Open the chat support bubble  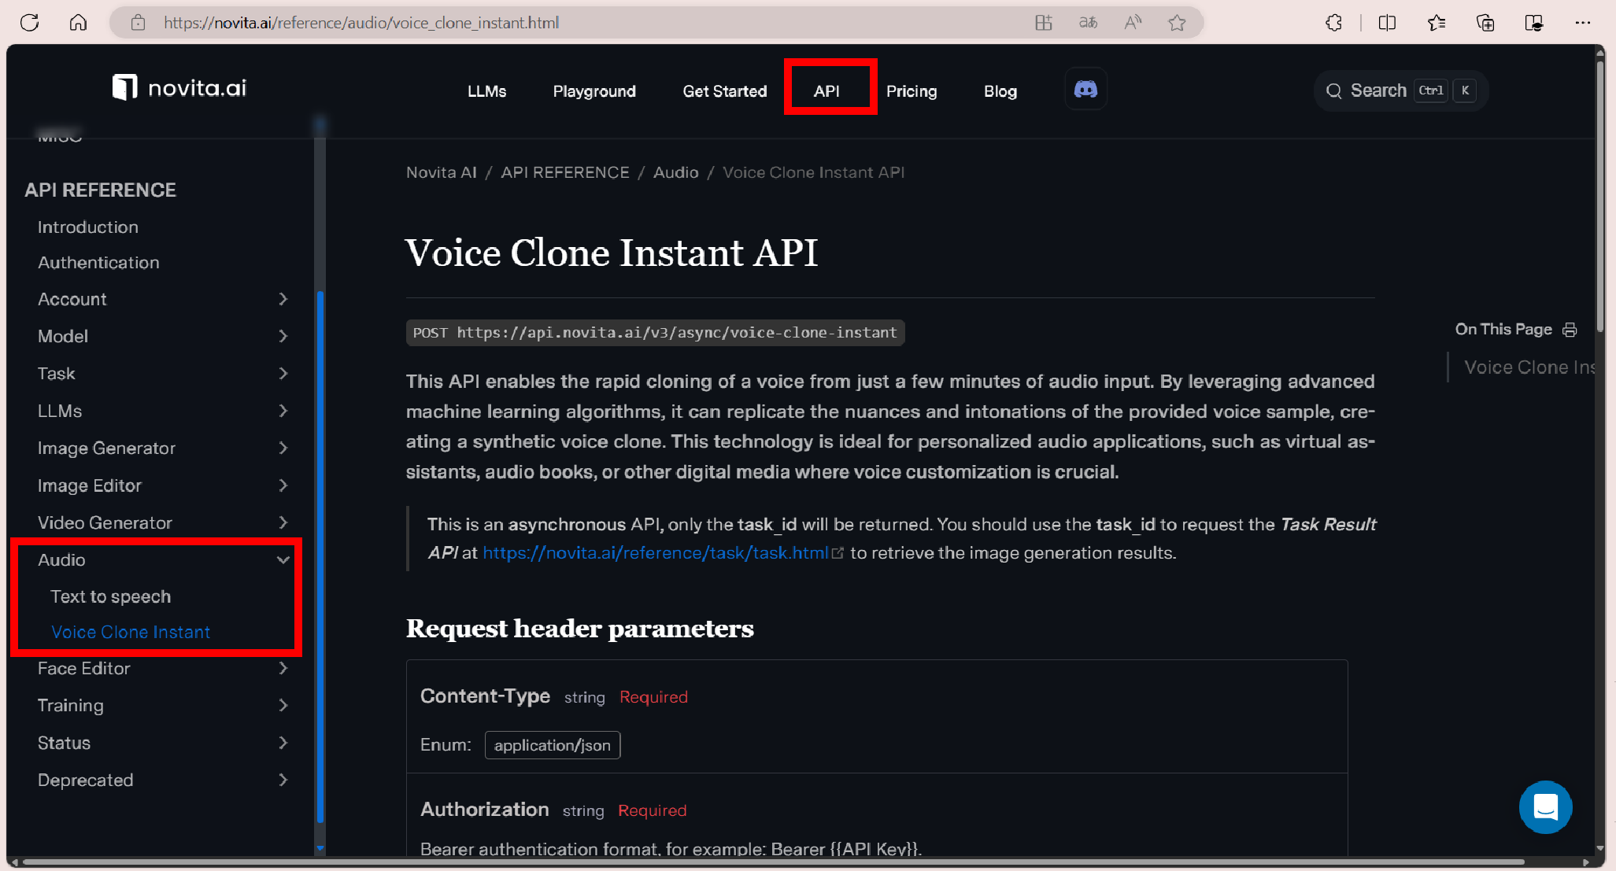pyautogui.click(x=1545, y=806)
